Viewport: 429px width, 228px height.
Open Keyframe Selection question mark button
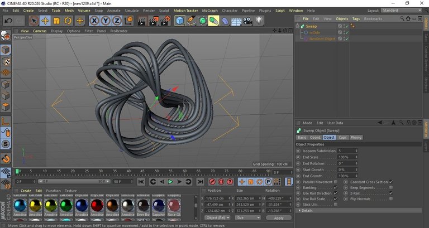click(230, 182)
